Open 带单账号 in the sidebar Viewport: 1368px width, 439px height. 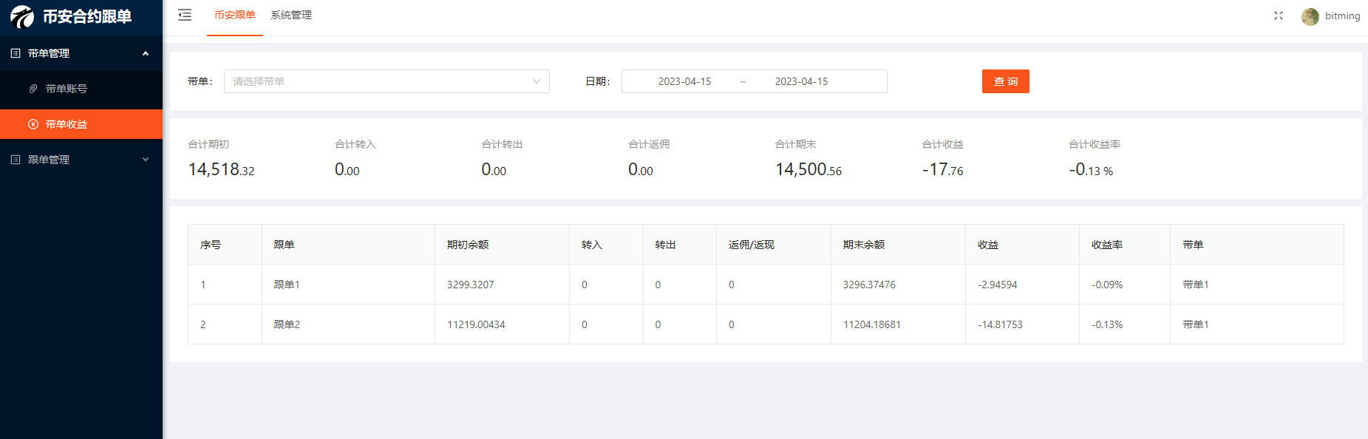pos(81,89)
